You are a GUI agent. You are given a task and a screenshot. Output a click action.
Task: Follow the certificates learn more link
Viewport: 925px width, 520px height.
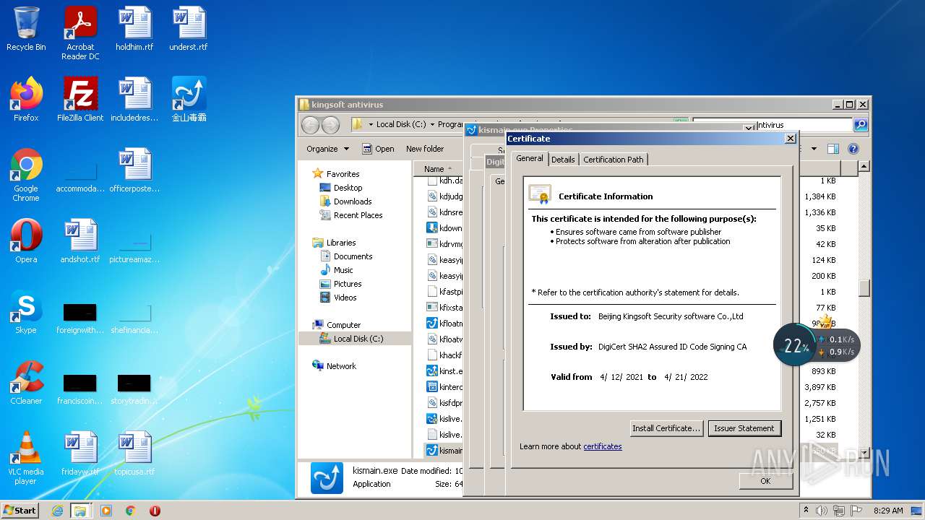(x=603, y=446)
